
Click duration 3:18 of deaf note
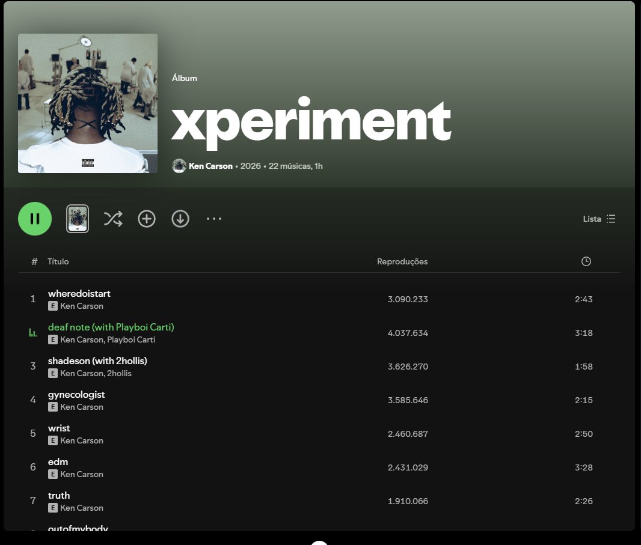(584, 333)
